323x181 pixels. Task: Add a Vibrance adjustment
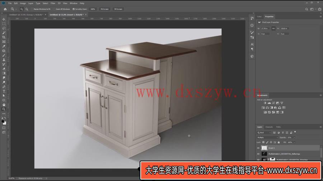[282, 103]
